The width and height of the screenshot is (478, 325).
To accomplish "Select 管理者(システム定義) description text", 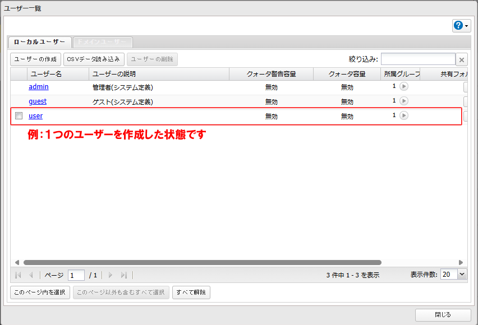I will (123, 87).
